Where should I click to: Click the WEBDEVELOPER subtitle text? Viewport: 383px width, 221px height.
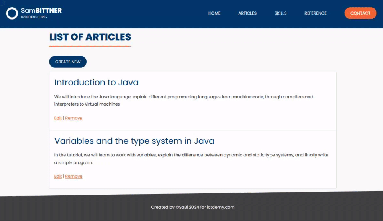point(34,17)
